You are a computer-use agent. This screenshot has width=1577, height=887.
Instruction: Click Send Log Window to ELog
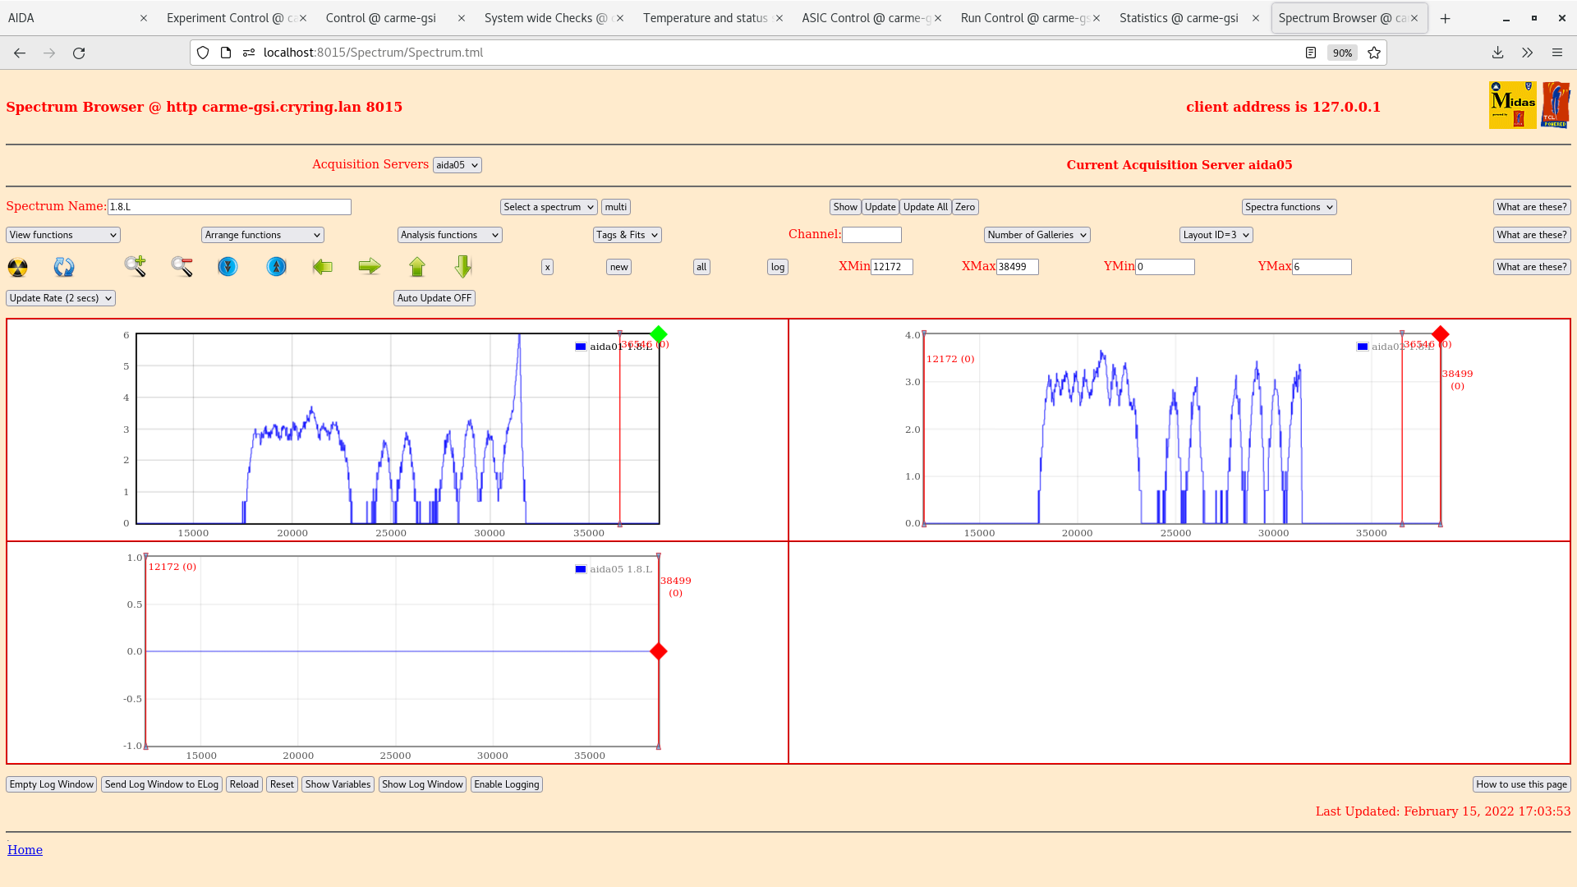coord(162,784)
